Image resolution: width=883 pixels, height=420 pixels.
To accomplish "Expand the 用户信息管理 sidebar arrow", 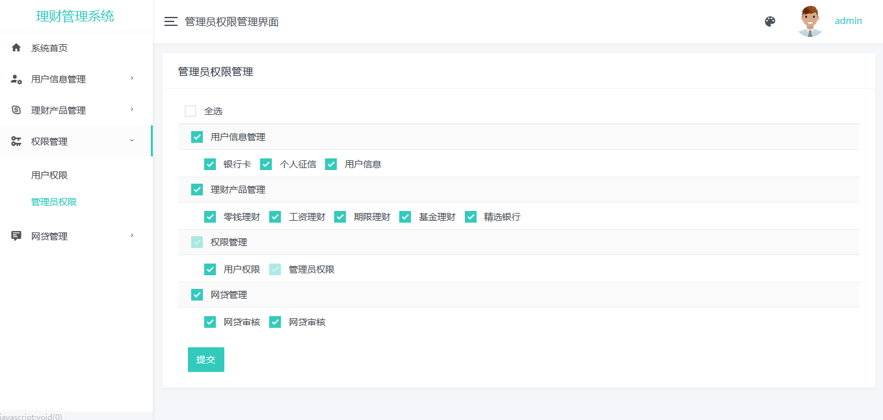I will click(x=132, y=79).
